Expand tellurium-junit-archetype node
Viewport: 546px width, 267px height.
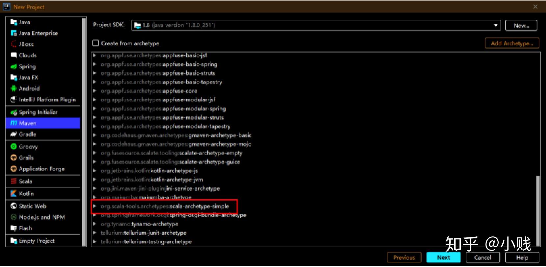(94, 233)
